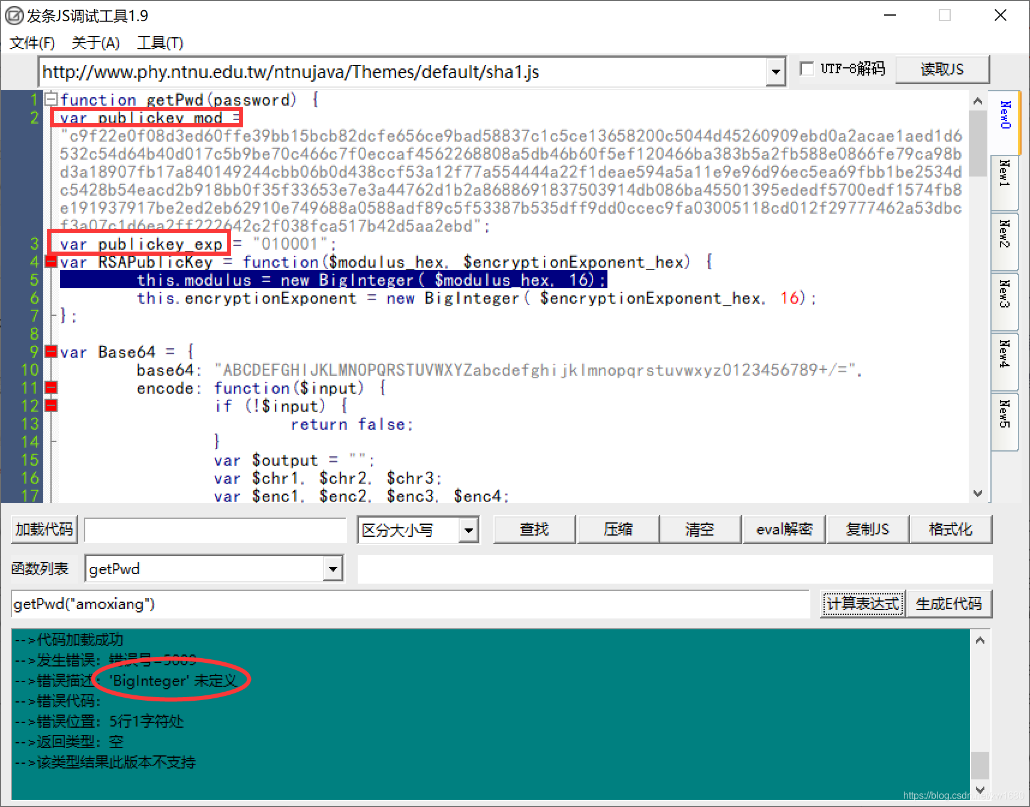Screen dimensions: 1030x807
Task: Click the 清空 button
Action: 700,529
